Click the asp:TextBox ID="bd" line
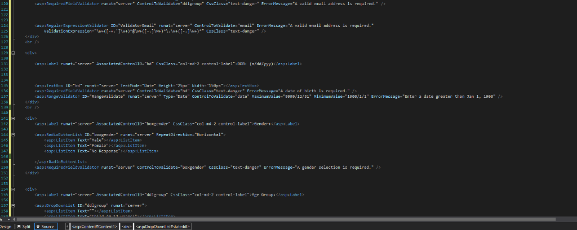The height and width of the screenshot is (230, 577). point(147,85)
